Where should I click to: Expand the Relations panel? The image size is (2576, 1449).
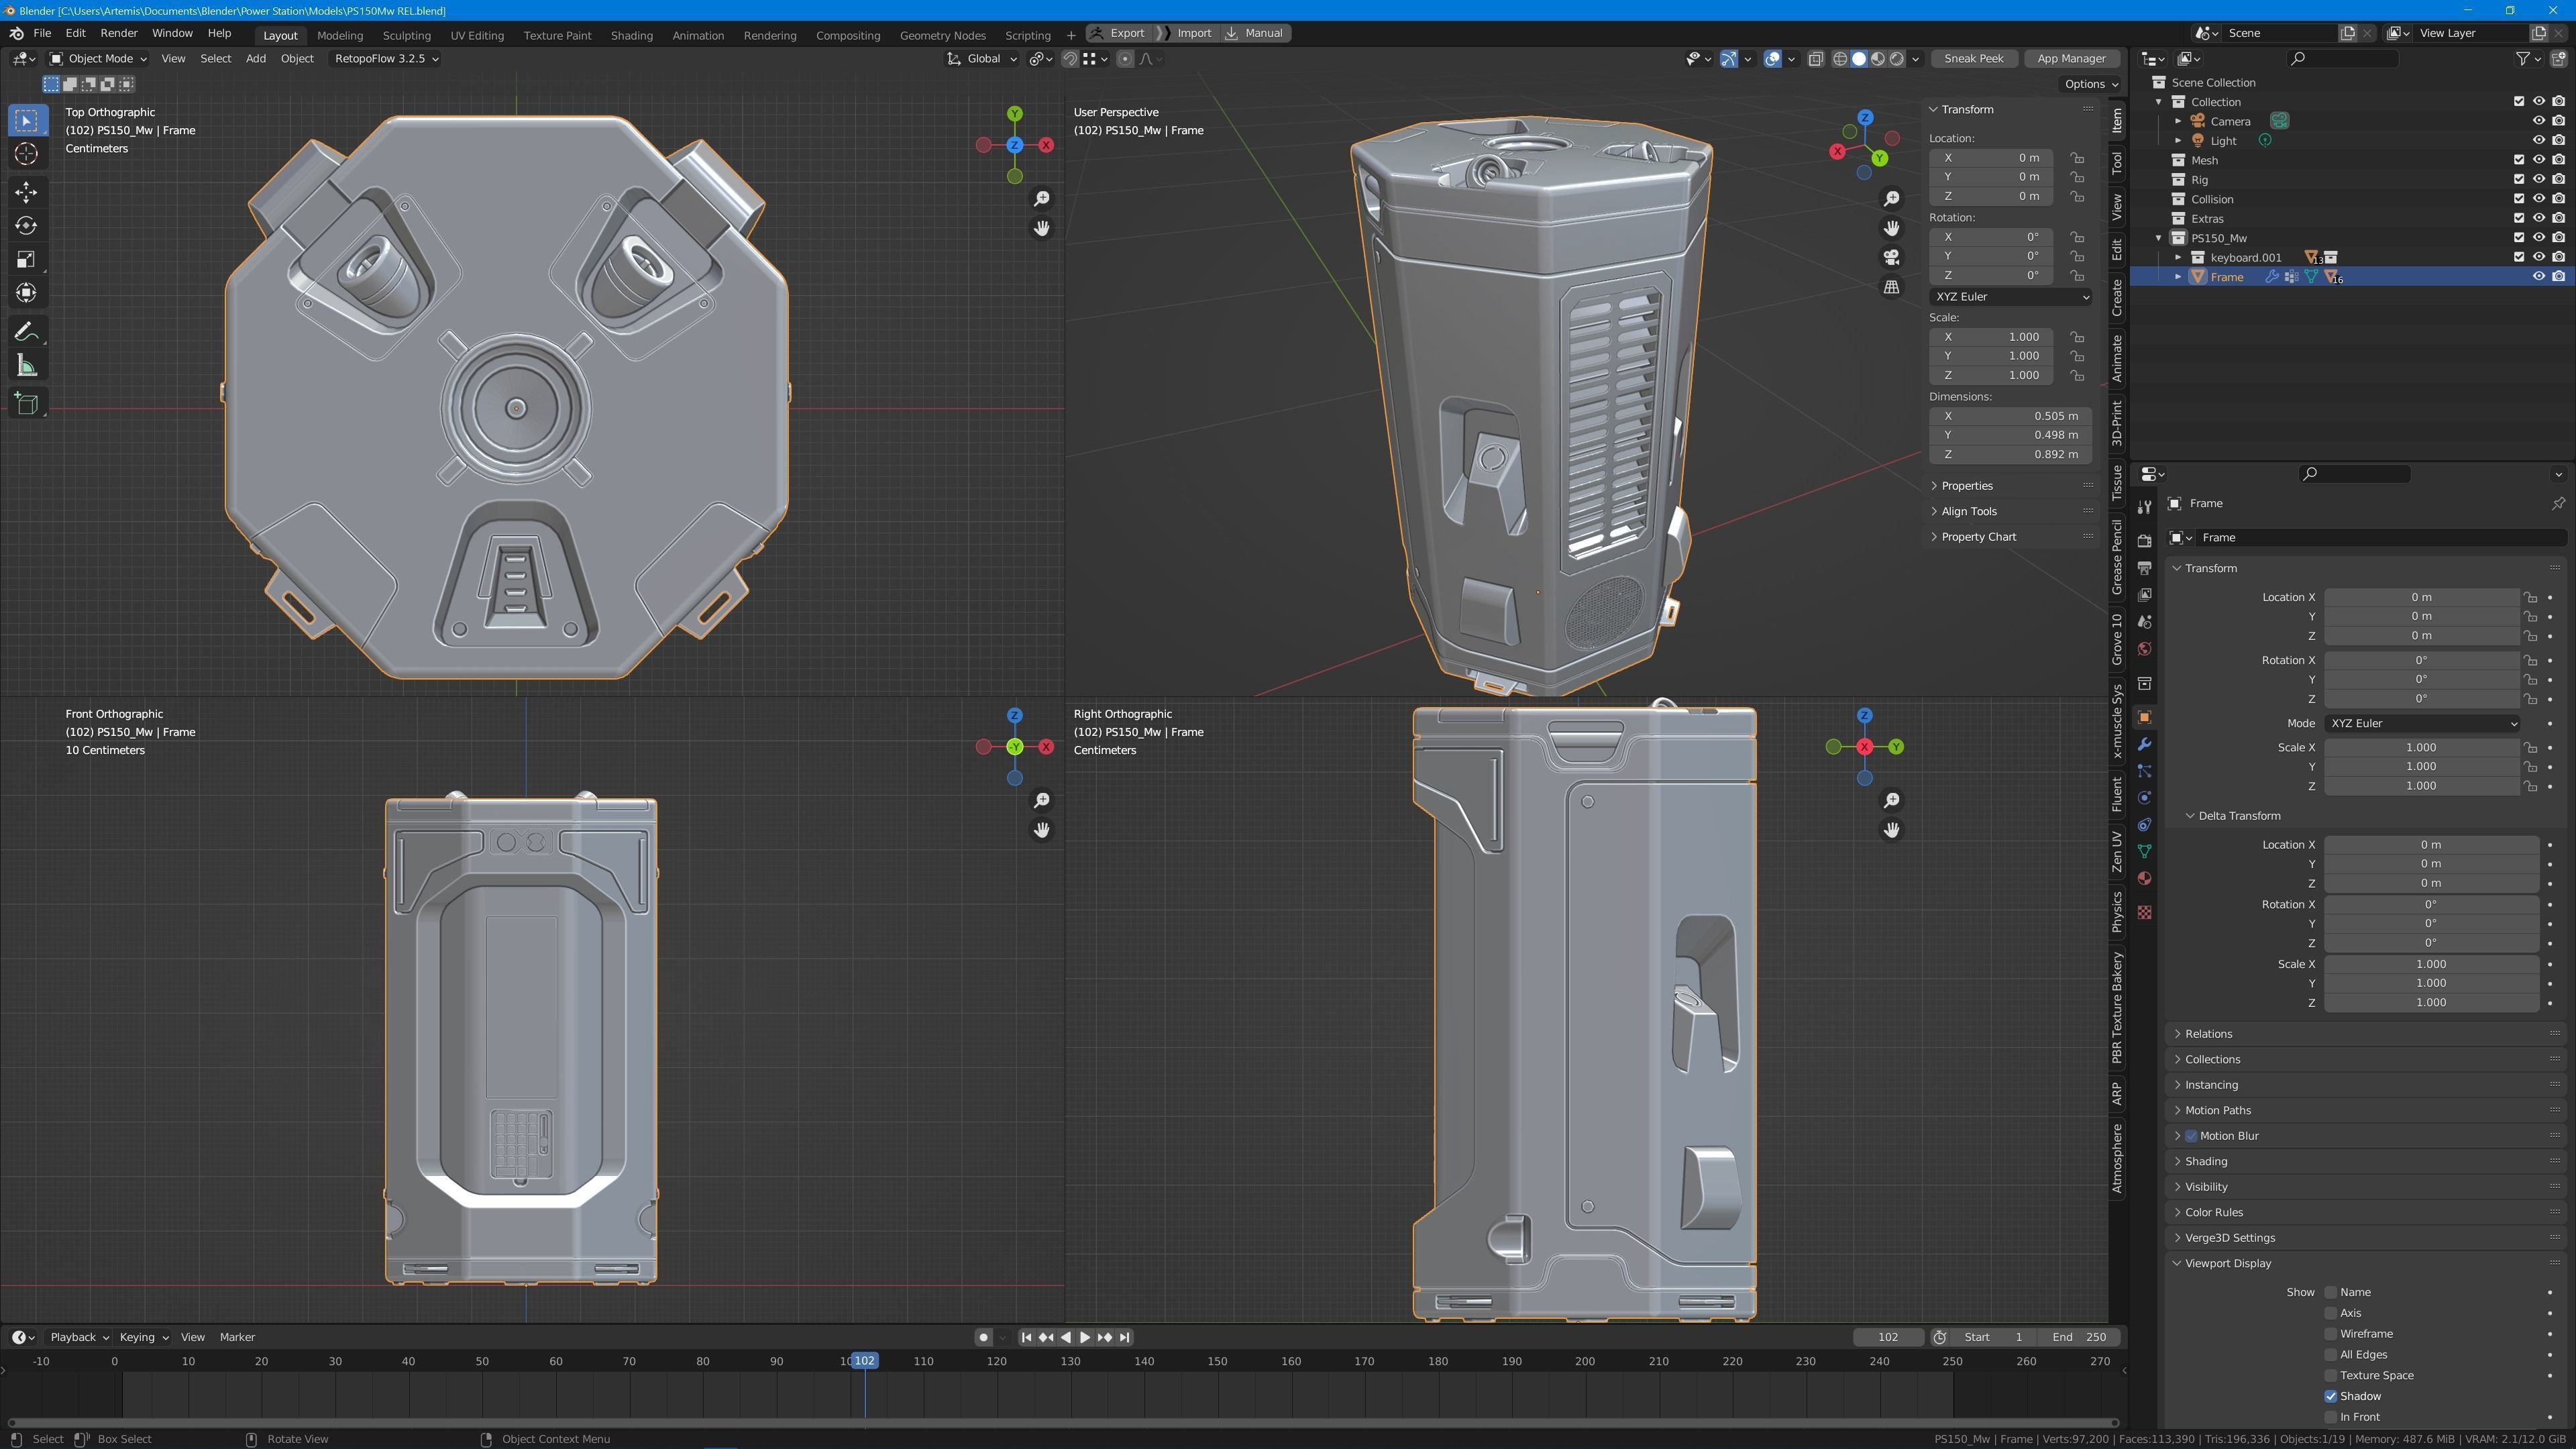(2208, 1035)
